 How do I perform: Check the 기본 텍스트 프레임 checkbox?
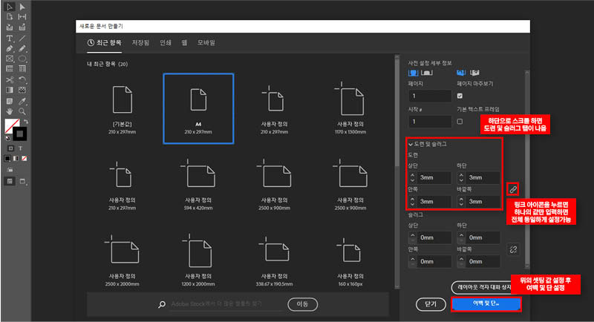tap(460, 122)
